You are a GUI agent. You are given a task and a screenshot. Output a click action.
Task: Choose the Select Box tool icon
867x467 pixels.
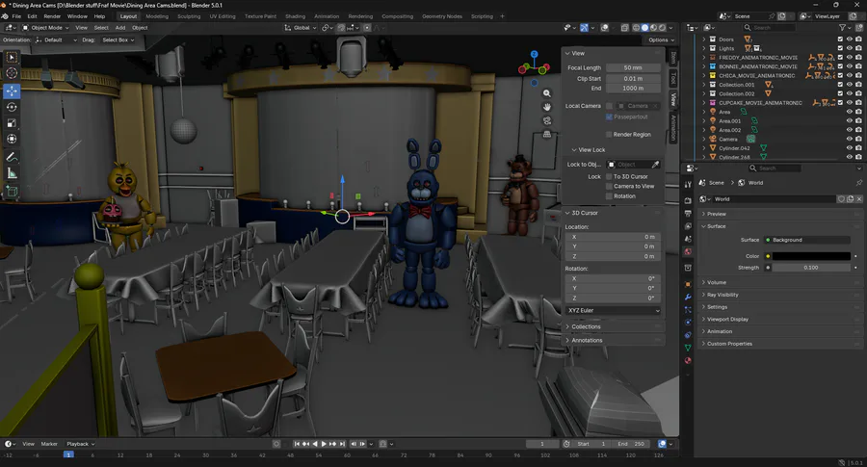click(12, 57)
